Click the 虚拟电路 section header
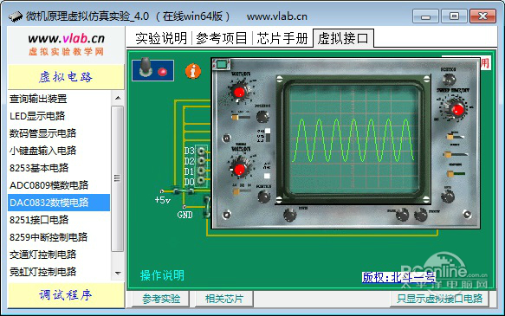505x316 pixels. [x=66, y=77]
